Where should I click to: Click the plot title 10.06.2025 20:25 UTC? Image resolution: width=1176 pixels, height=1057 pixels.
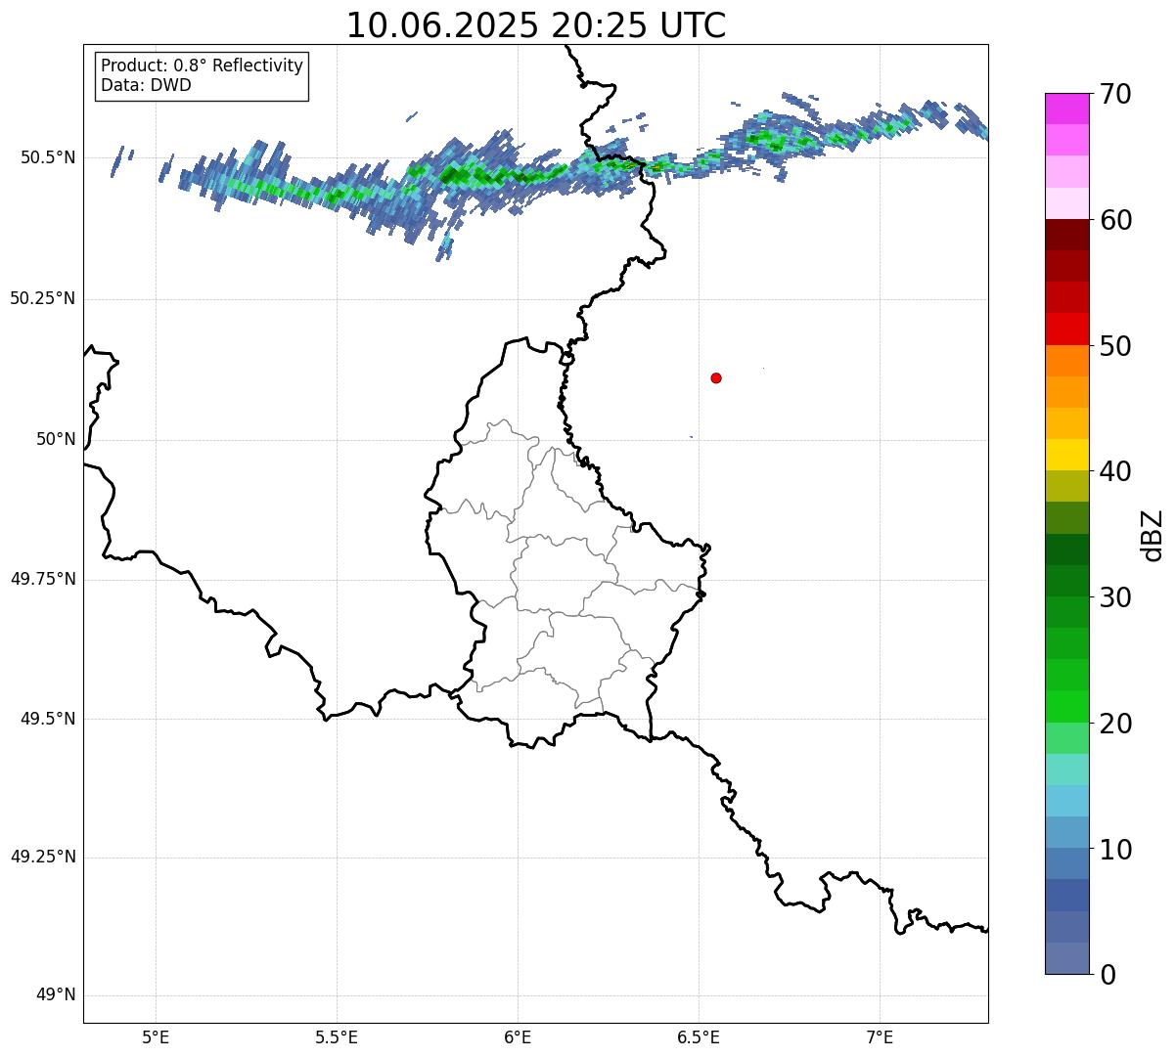(x=536, y=25)
